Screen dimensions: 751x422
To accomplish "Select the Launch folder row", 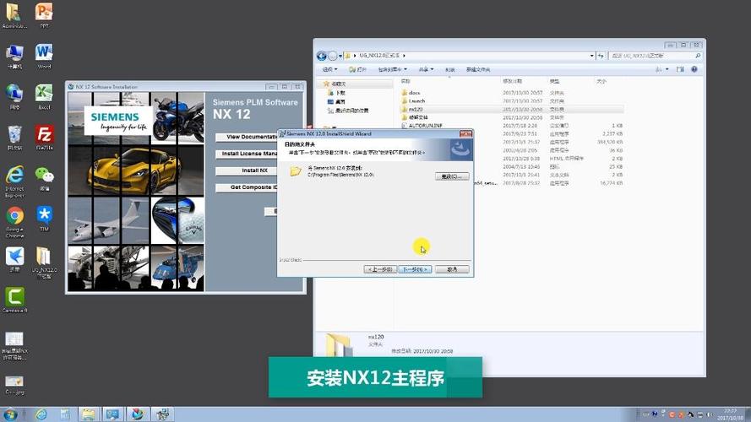I will point(512,101).
